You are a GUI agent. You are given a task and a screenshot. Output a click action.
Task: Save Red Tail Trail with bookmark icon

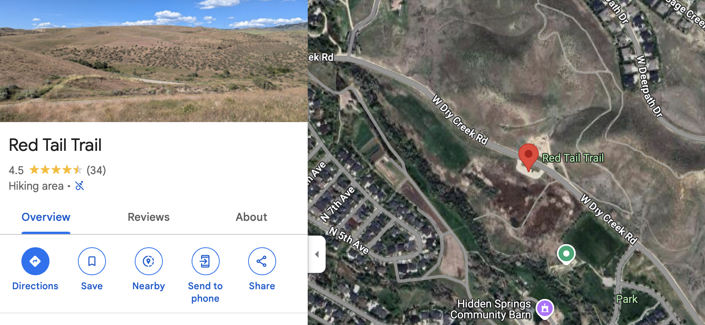tap(92, 261)
